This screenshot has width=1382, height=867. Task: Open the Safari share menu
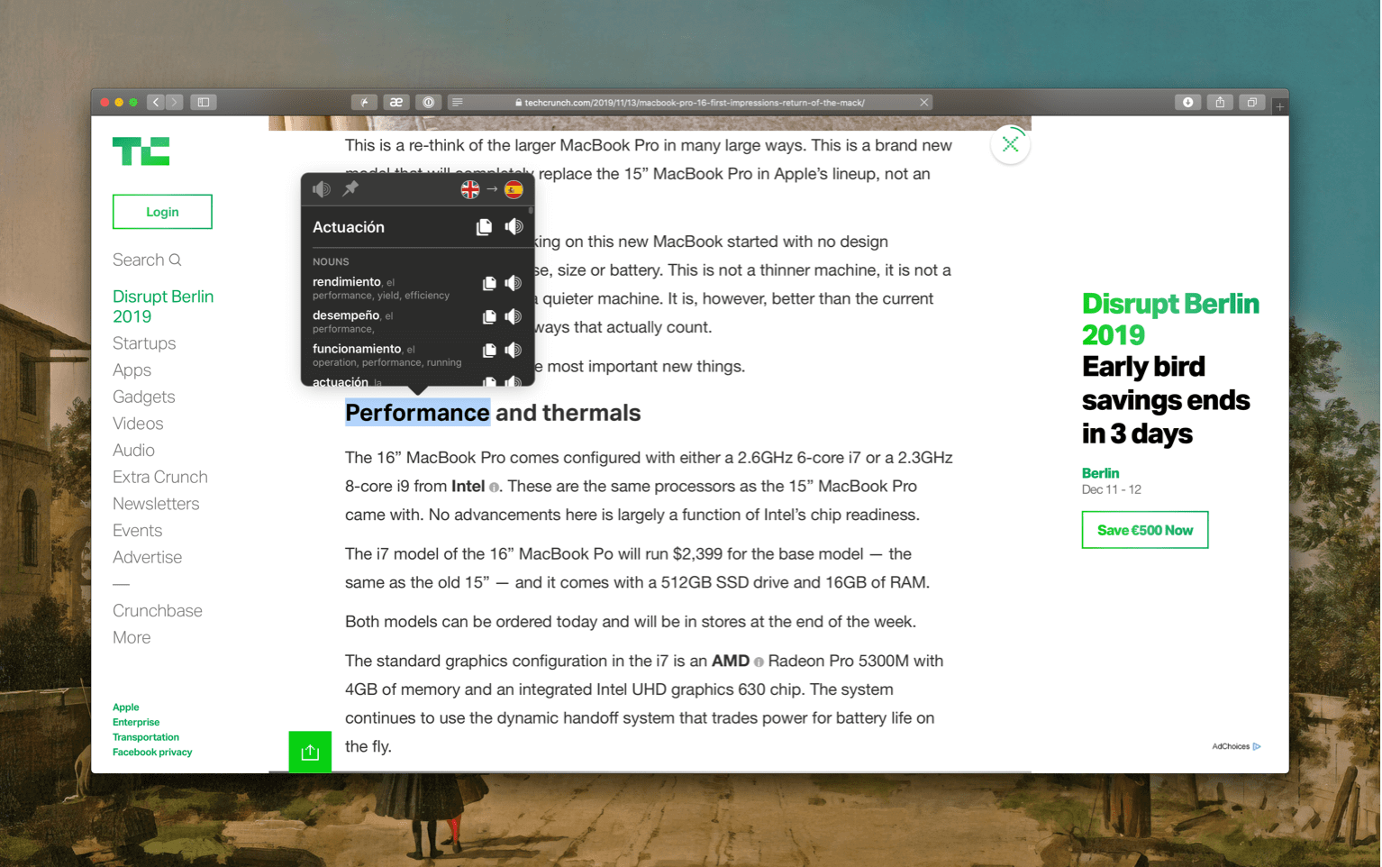coord(1220,102)
